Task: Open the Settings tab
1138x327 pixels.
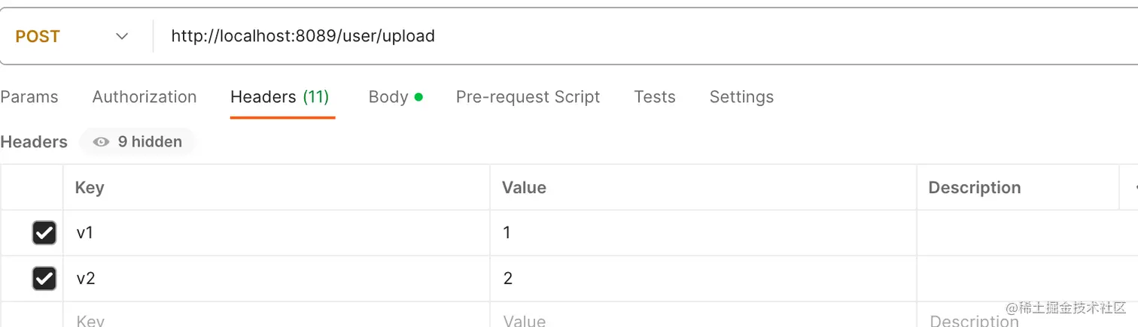Action: 741,97
